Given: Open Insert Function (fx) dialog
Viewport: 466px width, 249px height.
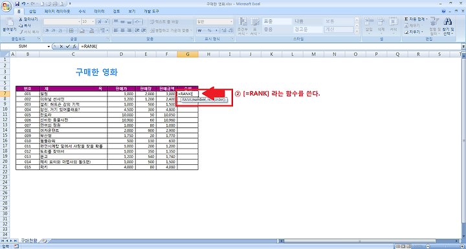Looking at the screenshot, I should [x=74, y=47].
